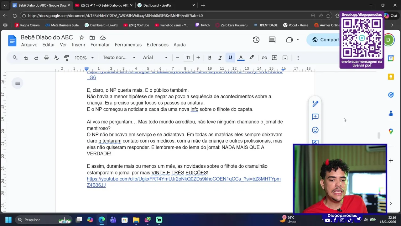Open the Ferramentas menu
The image size is (401, 226).
(x=128, y=45)
